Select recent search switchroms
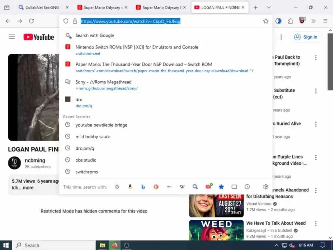Image resolution: width=333 pixels, height=250 pixels. [x=166, y=172]
